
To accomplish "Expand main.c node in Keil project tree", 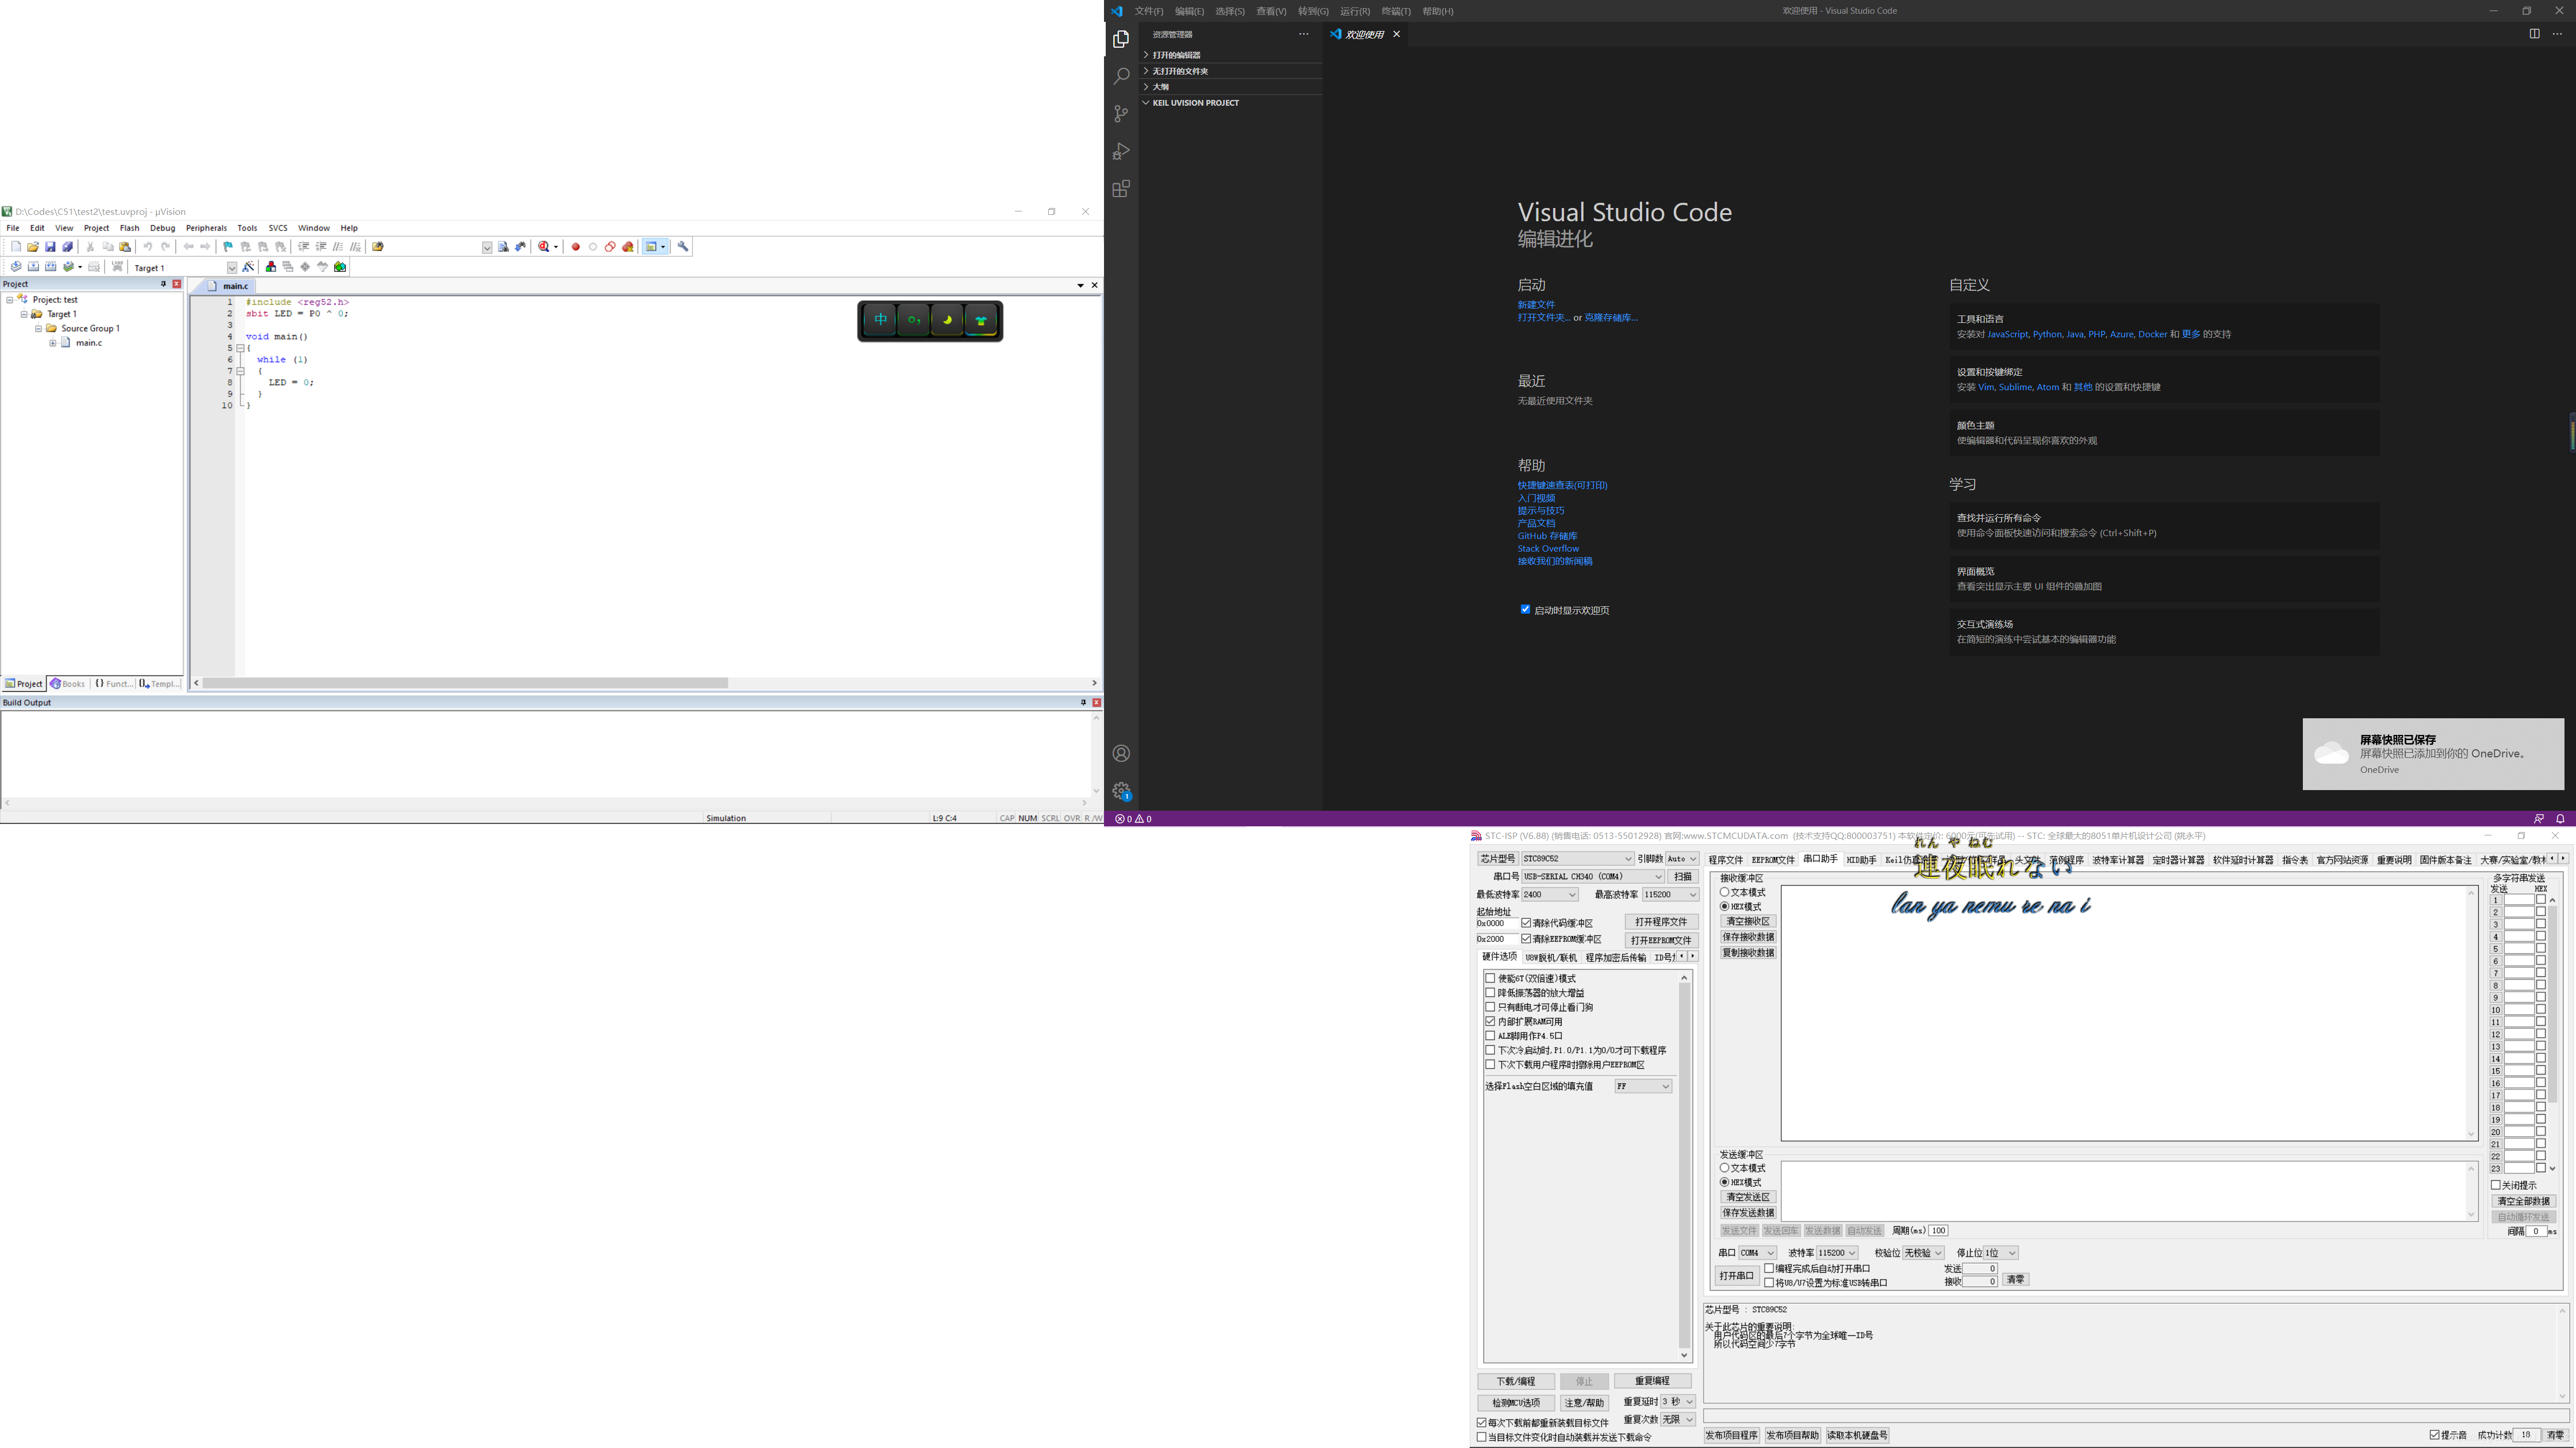I will (x=52, y=343).
